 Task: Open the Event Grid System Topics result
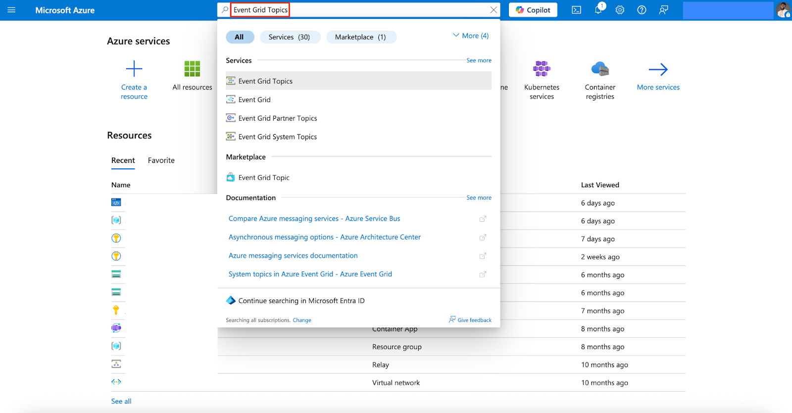pyautogui.click(x=358, y=137)
